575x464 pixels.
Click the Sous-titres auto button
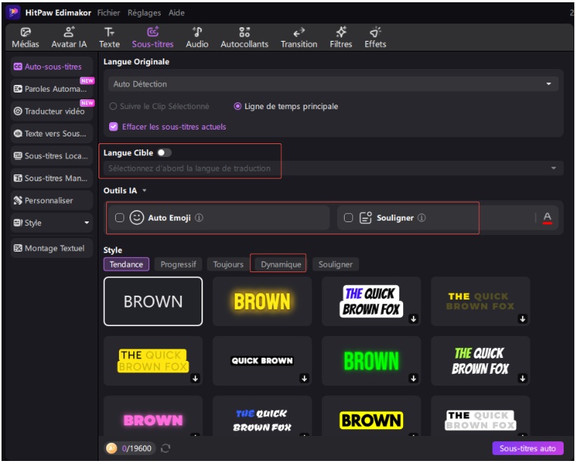[x=527, y=449]
